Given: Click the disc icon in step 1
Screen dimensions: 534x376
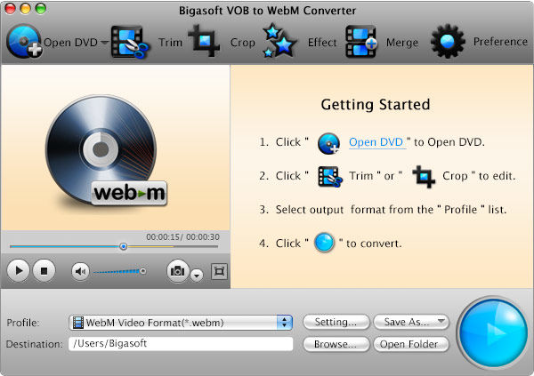Looking at the screenshot, I should point(328,143).
